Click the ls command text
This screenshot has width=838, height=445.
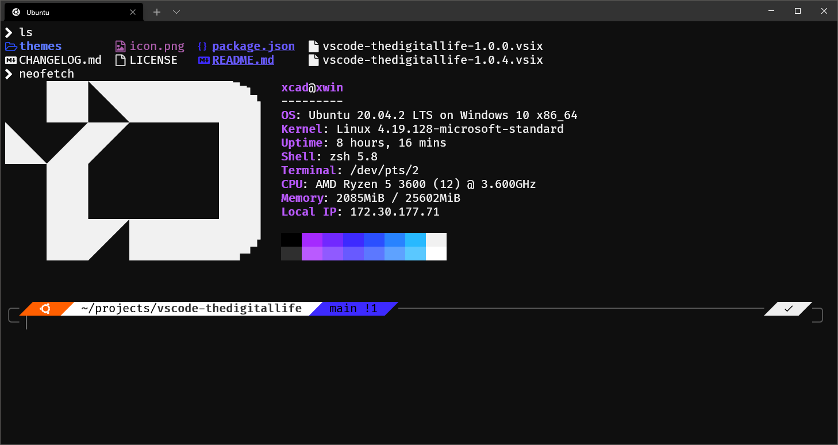26,32
